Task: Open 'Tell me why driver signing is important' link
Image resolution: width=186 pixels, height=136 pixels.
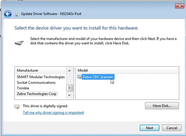Action: (x=53, y=113)
